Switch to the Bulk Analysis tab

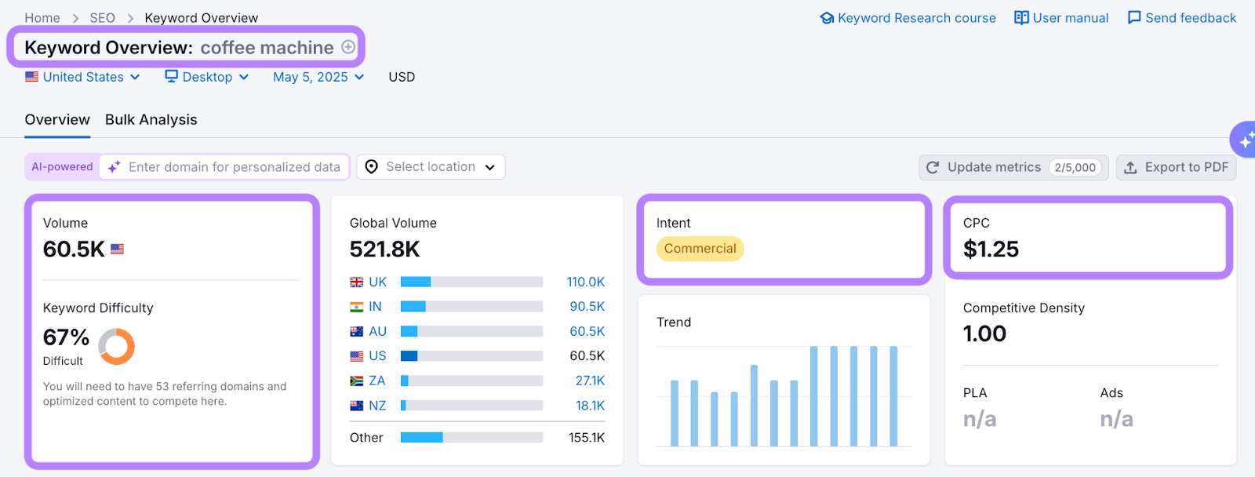pyautogui.click(x=151, y=120)
